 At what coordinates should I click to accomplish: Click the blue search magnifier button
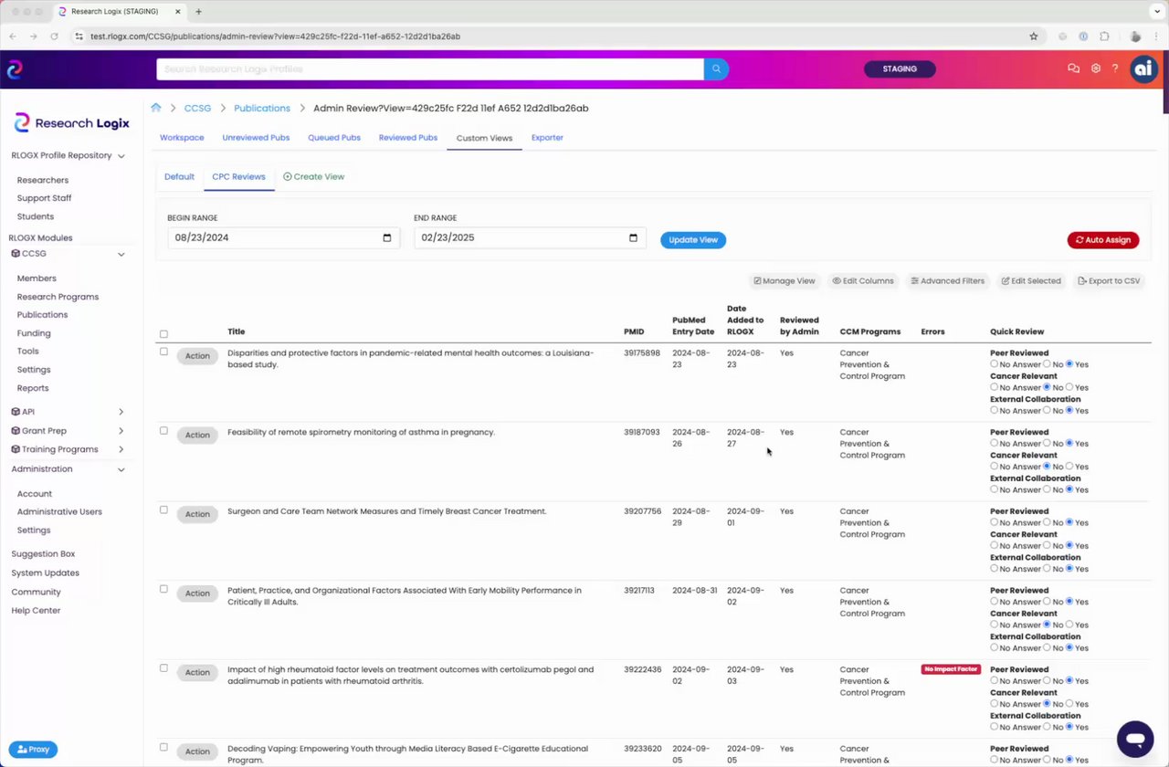coord(716,68)
